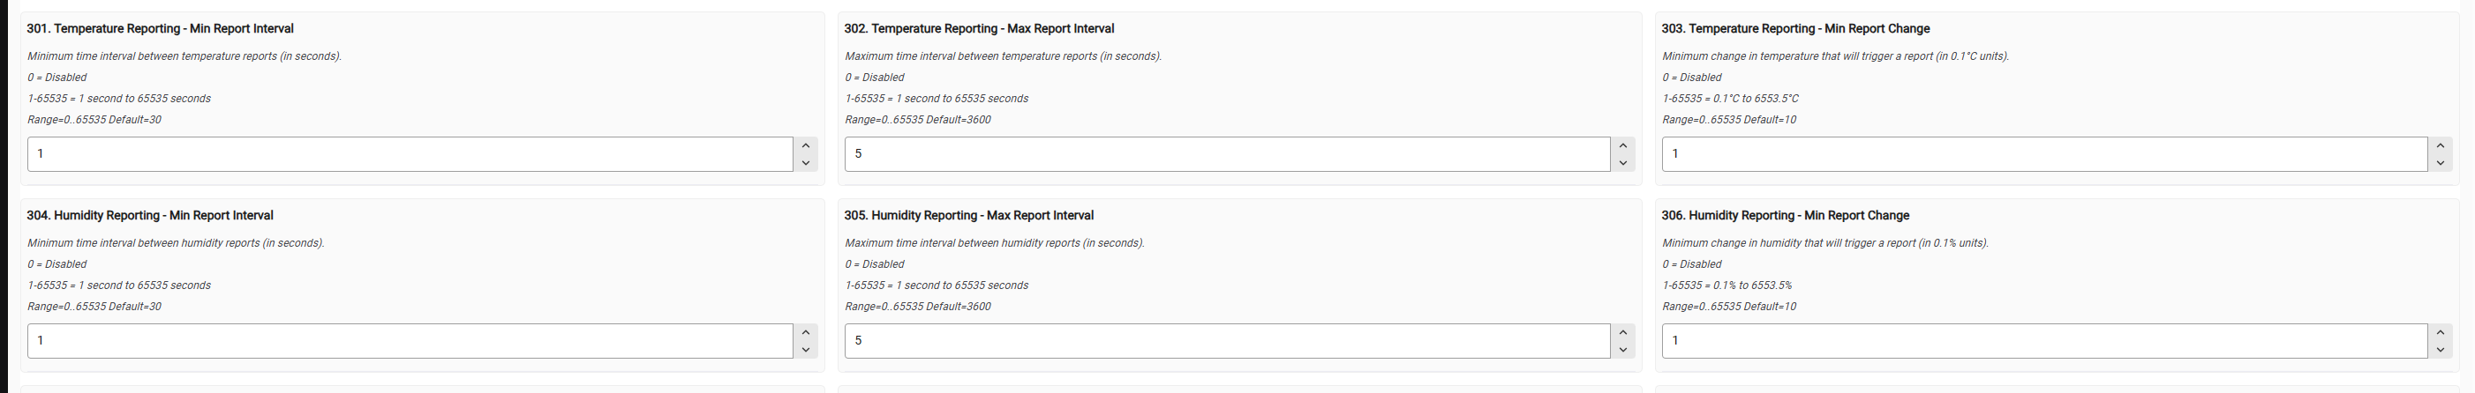Focus the 303 Temperature Min Report Change field
2475x393 pixels.
[x=2044, y=154]
